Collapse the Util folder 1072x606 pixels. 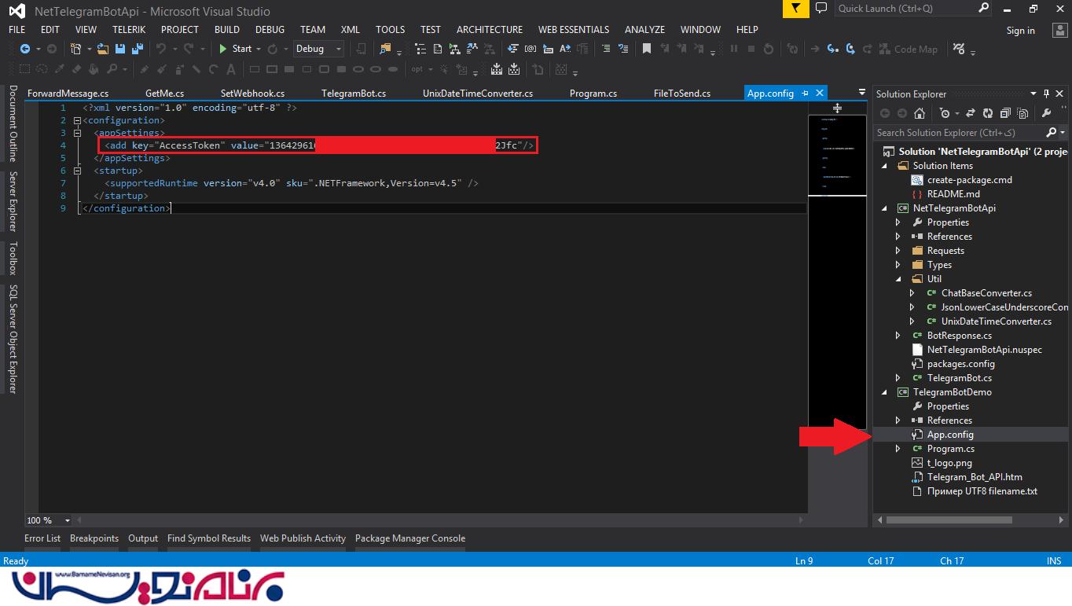pos(898,279)
